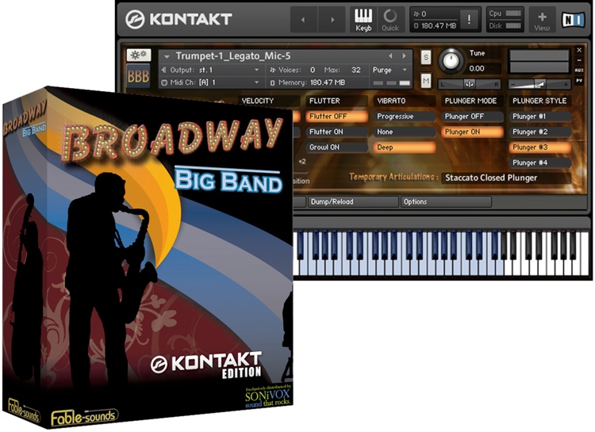Select None vibrato option
This screenshot has height=432, width=595.
[405, 132]
